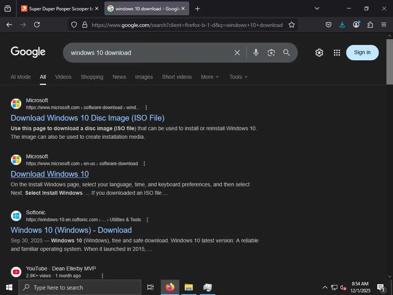Screen dimensions: 393x295
Task: Expand the More search filter dropdown
Action: click(210, 77)
